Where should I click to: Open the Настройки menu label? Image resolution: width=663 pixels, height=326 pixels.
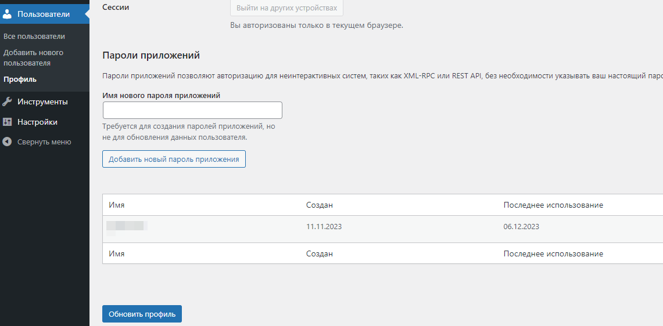point(37,122)
